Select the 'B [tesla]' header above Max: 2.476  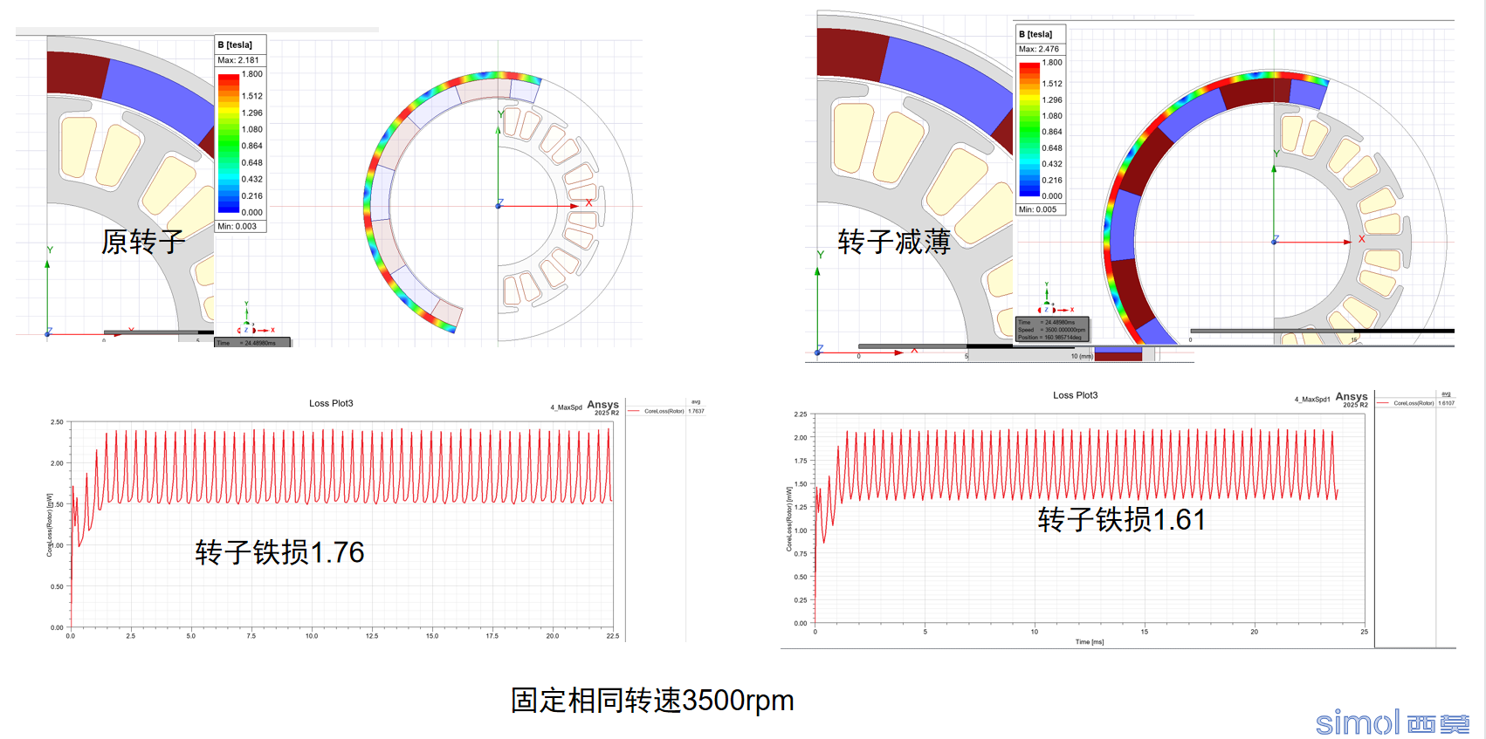[1035, 34]
